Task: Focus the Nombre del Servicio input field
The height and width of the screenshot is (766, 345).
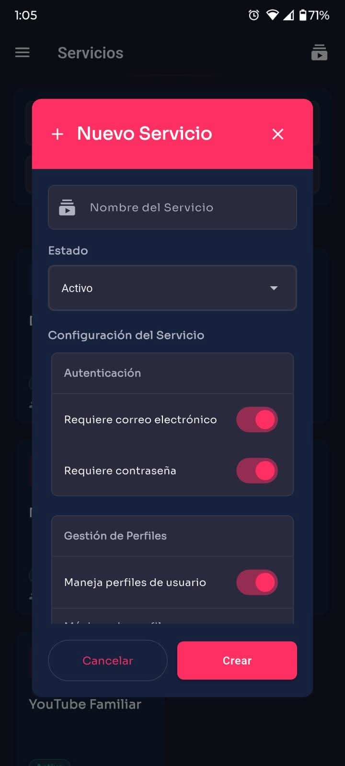Action: [182, 207]
